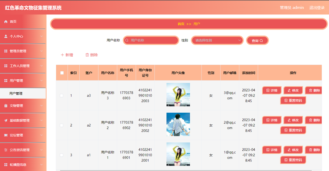Edit user a2 with 修改

[x=293, y=120]
